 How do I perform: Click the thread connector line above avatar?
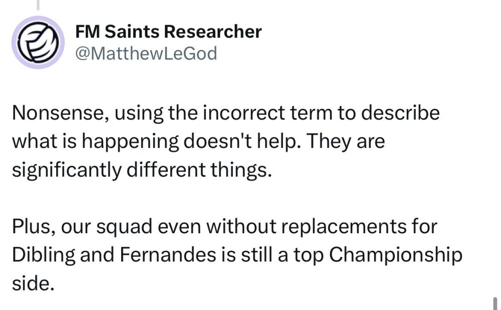click(39, 5)
